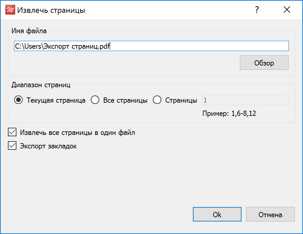Select the Страницы radio button for custom range
Image resolution: width=303 pixels, height=234 pixels.
pyautogui.click(x=157, y=100)
